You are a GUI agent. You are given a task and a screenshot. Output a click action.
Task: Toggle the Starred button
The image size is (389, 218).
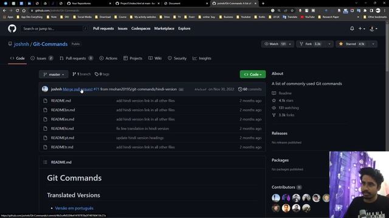click(352, 44)
